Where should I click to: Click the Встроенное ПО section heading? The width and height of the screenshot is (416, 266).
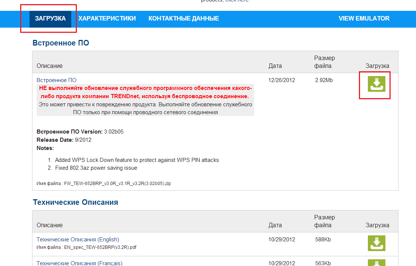coord(61,43)
